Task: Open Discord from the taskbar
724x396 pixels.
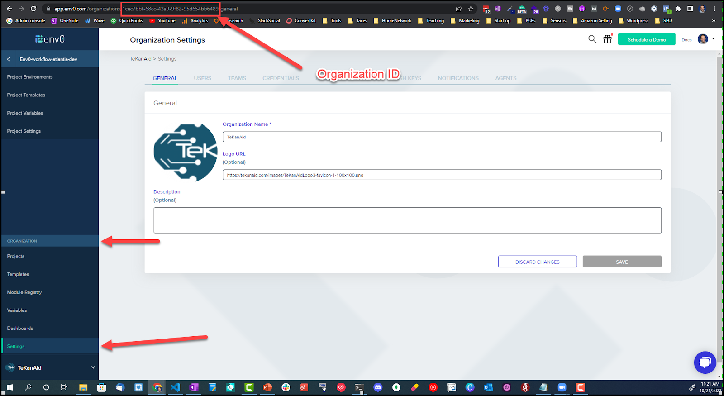Action: [x=378, y=387]
